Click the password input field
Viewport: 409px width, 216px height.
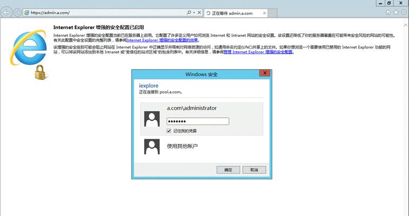coord(198,122)
